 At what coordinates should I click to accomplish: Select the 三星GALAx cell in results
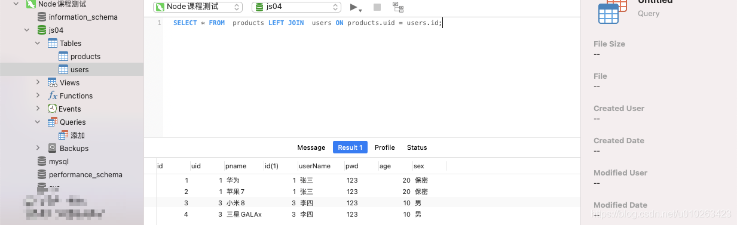[x=244, y=214]
